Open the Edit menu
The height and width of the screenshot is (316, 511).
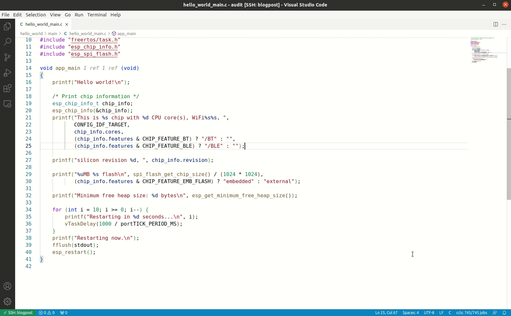click(17, 15)
